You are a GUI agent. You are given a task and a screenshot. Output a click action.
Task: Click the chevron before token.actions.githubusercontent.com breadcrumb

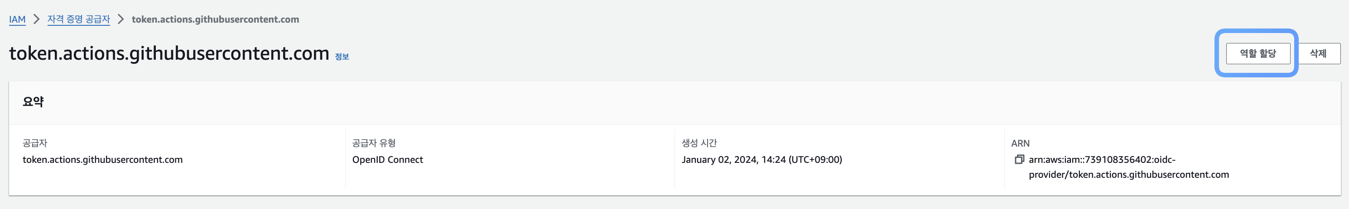120,19
